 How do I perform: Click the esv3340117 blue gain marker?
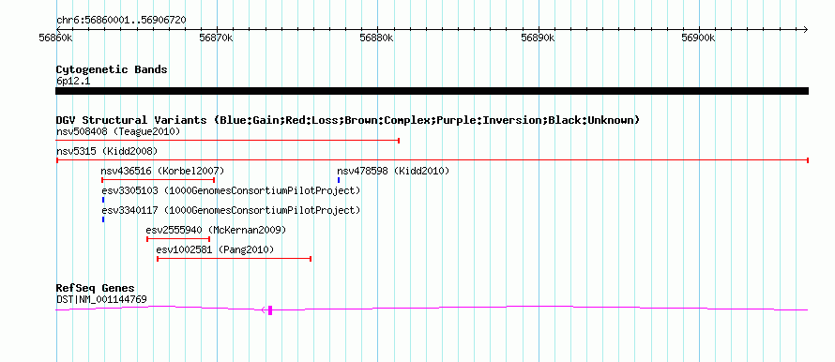pos(103,219)
